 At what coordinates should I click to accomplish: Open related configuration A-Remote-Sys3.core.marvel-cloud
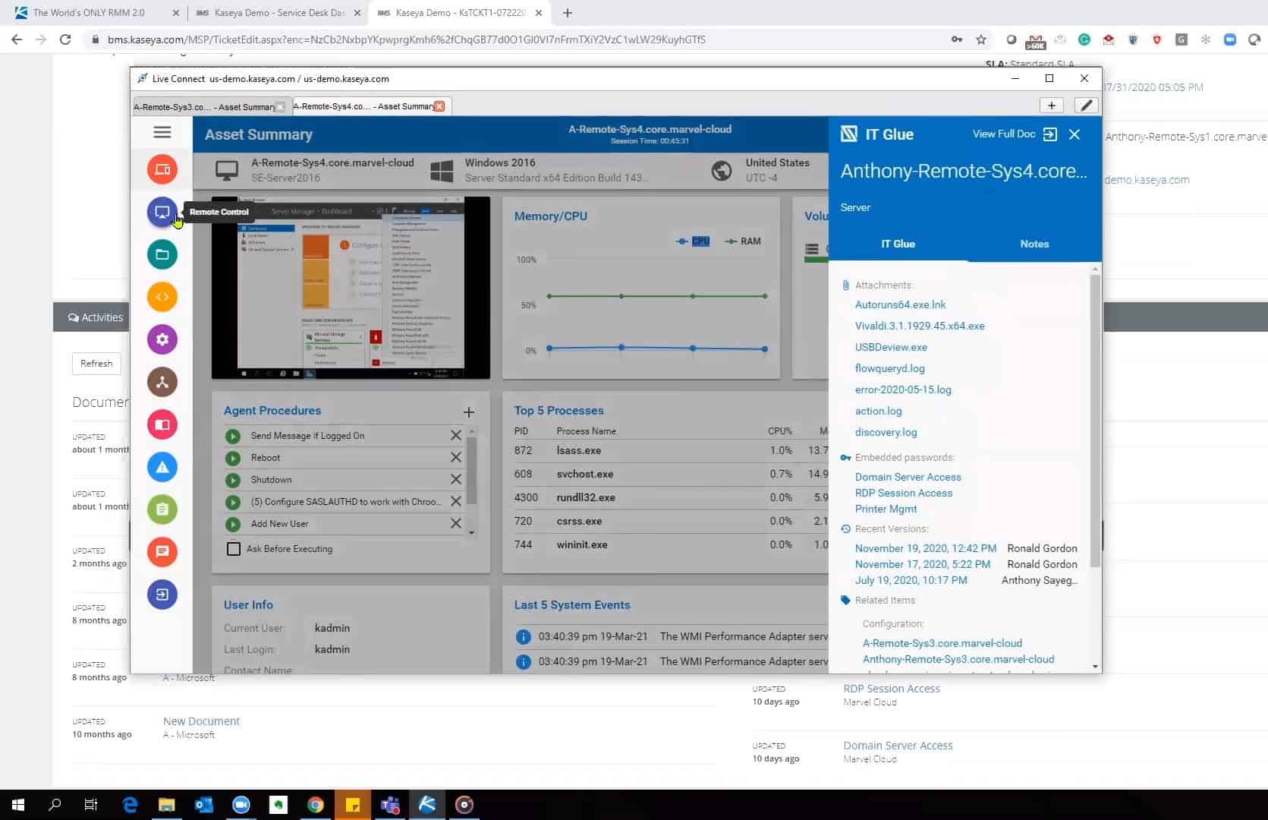[942, 643]
